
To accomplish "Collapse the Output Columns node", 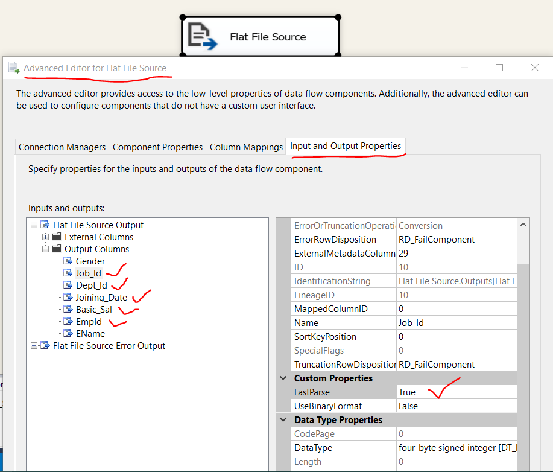I will tap(45, 249).
